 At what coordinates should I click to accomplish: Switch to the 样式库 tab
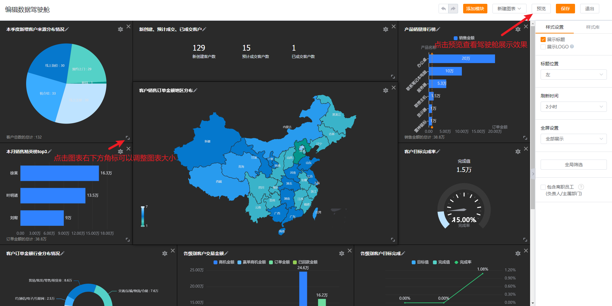[x=593, y=27]
